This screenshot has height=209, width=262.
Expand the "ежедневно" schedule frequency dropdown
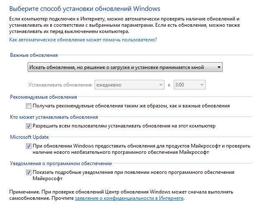(129, 85)
